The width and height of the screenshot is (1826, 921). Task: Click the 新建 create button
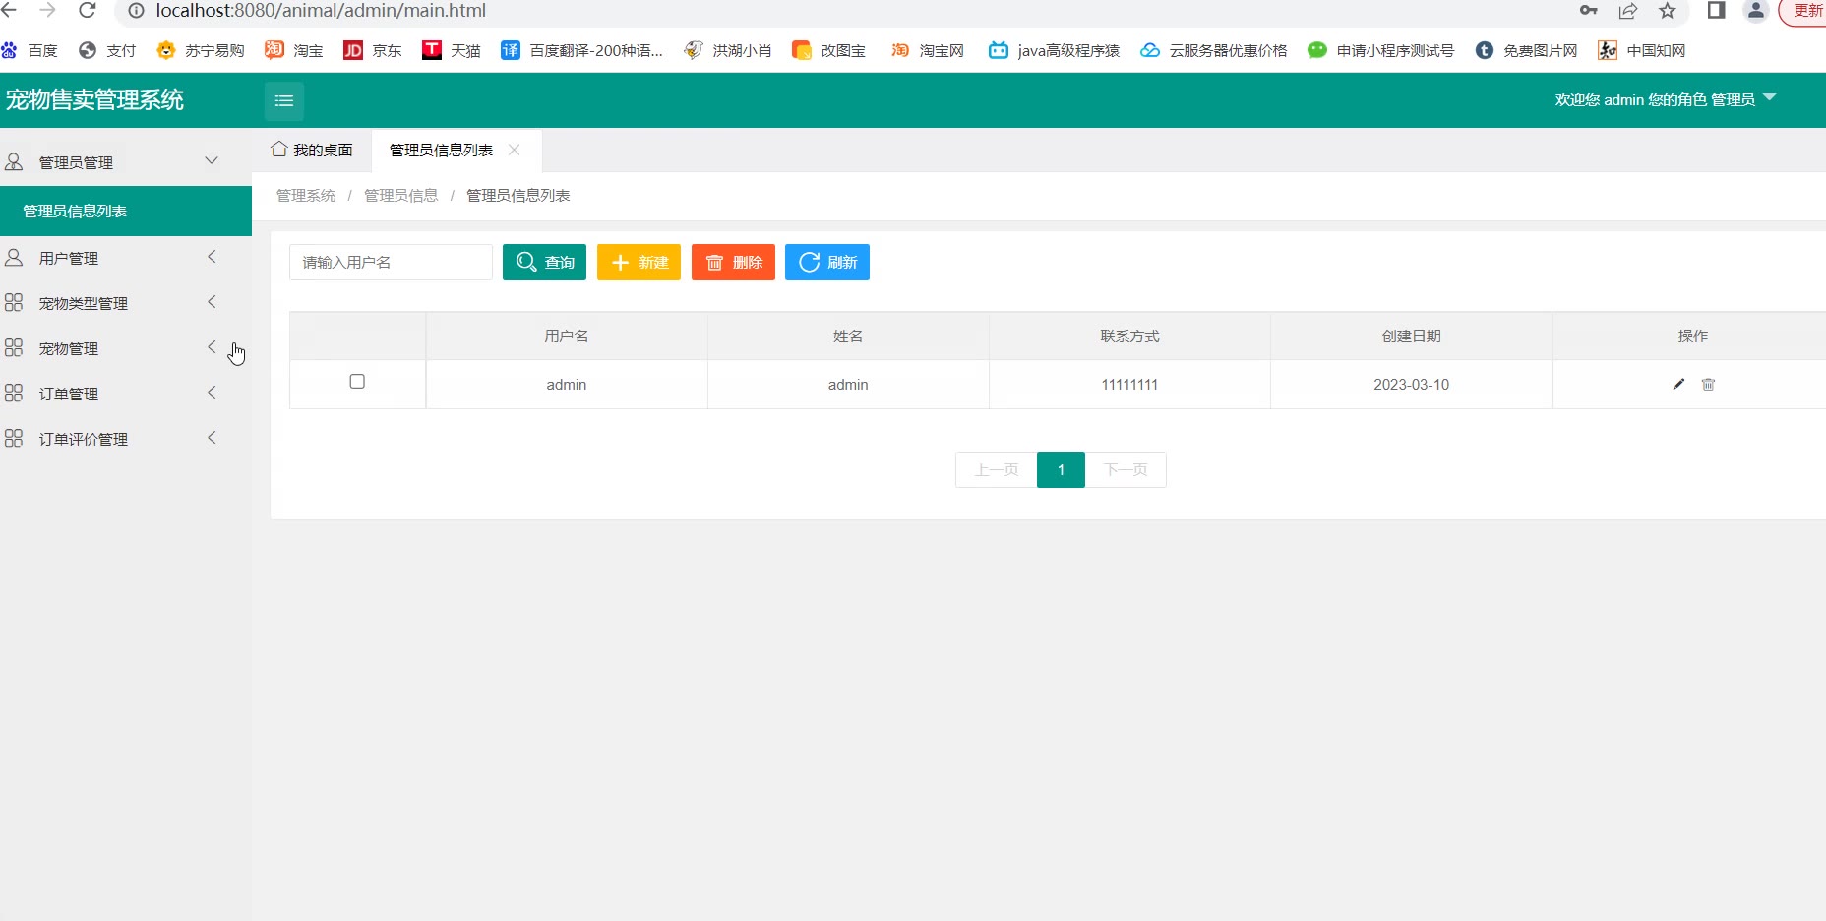tap(639, 262)
